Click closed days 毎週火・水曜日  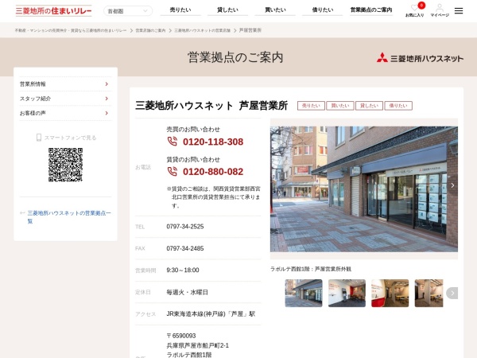[x=187, y=292]
